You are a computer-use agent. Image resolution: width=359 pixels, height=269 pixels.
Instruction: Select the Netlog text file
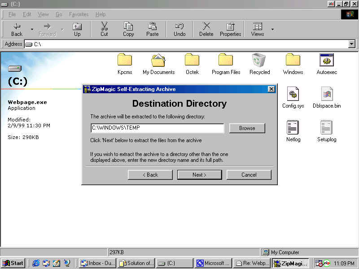point(293,131)
